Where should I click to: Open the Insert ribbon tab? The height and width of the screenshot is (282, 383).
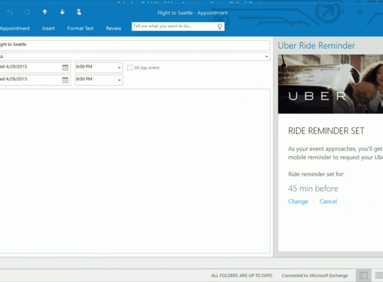pos(49,28)
